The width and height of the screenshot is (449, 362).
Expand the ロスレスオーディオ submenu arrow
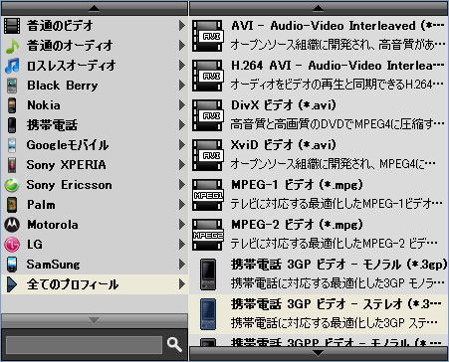point(181,66)
